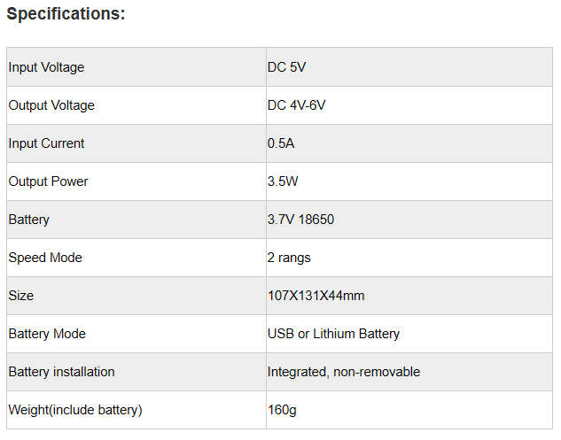
Task: Select the Output Voltage label
Action: [x=51, y=105]
